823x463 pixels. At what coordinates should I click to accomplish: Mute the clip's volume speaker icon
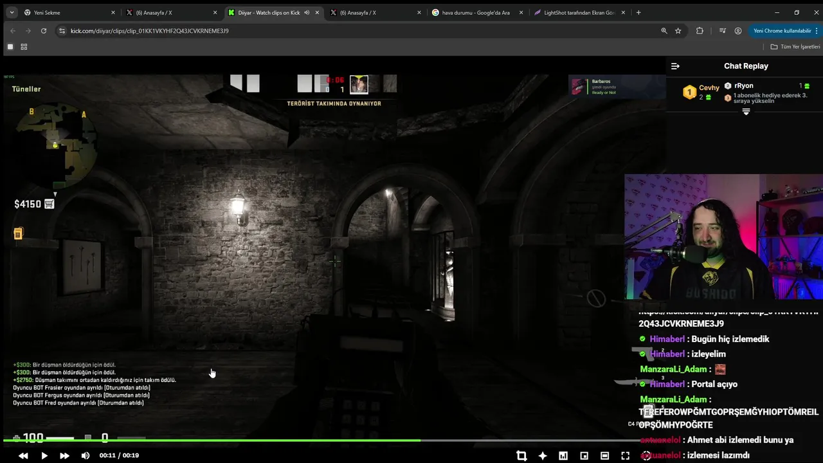point(86,455)
